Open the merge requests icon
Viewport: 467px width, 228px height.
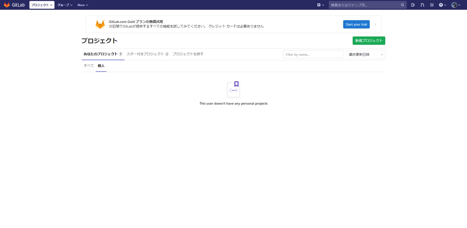coord(422,5)
